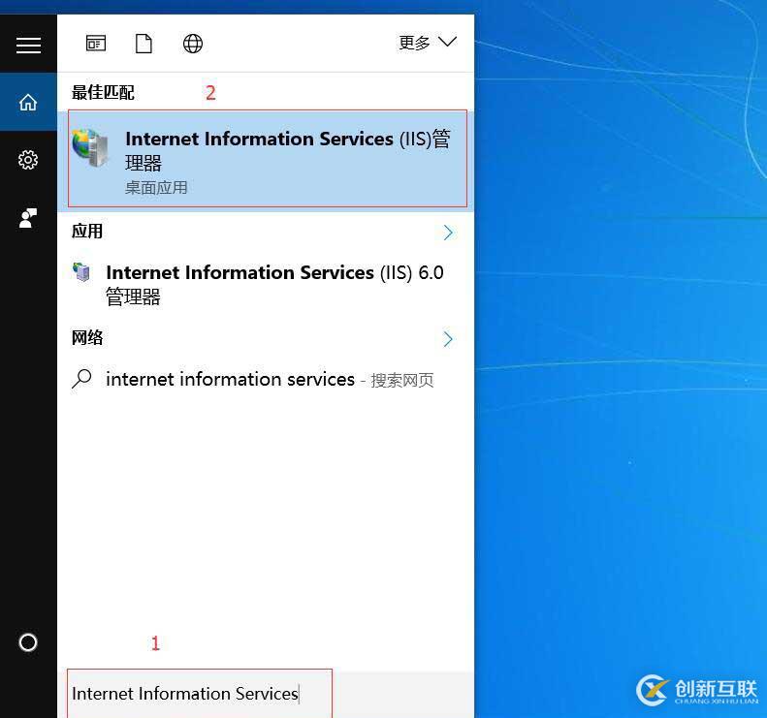The width and height of the screenshot is (767, 718).
Task: Click the Cortana circle icon
Action: pos(28,642)
